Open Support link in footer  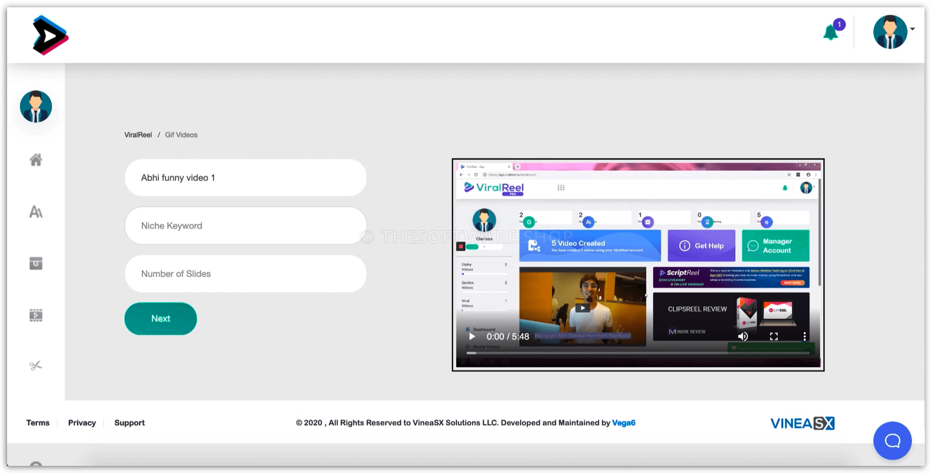point(129,423)
